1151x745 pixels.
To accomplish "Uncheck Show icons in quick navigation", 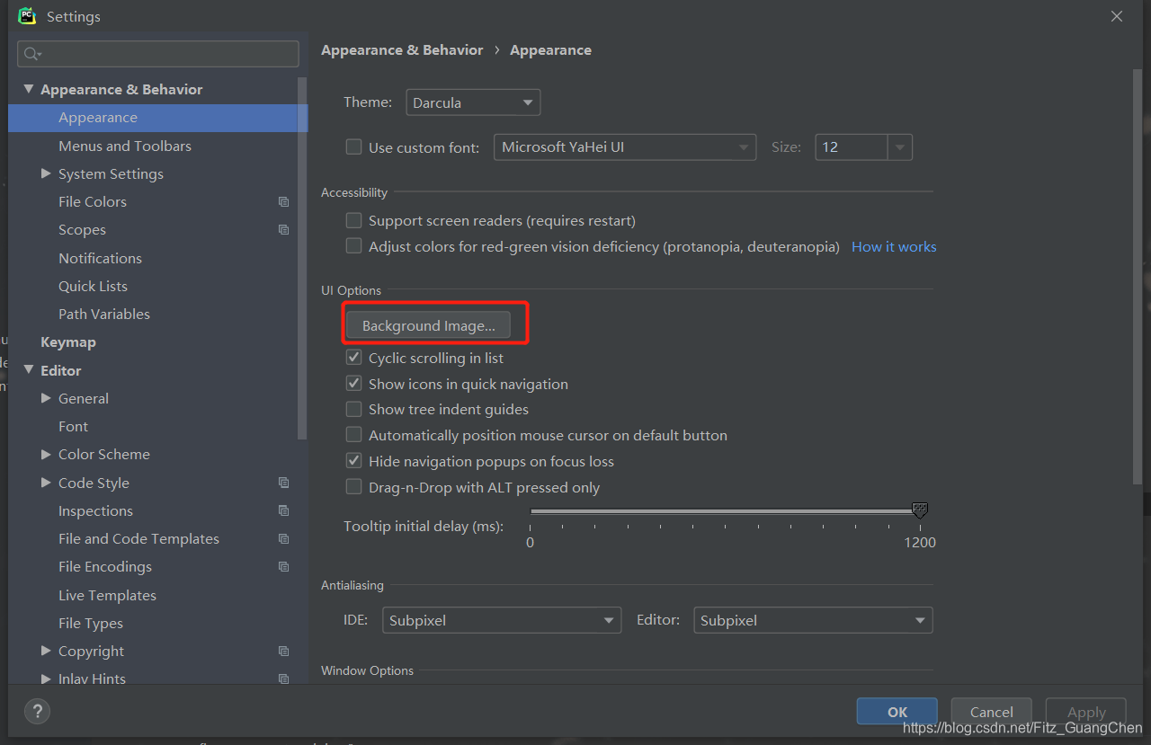I will [354, 384].
